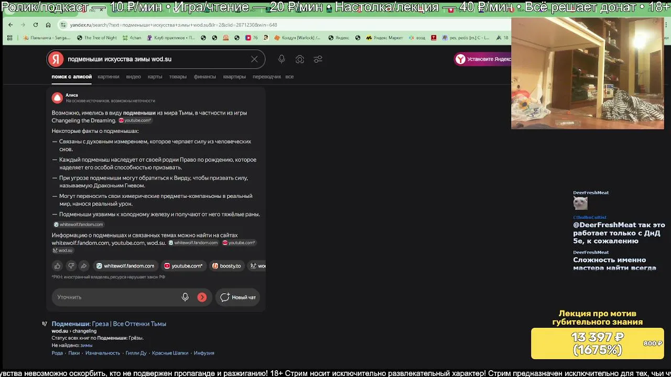This screenshot has height=377, width=671.
Task: Open the Яндекс Маркет bookmark
Action: point(385,38)
